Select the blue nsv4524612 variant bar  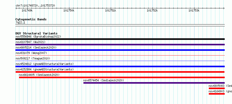tap(120, 66)
